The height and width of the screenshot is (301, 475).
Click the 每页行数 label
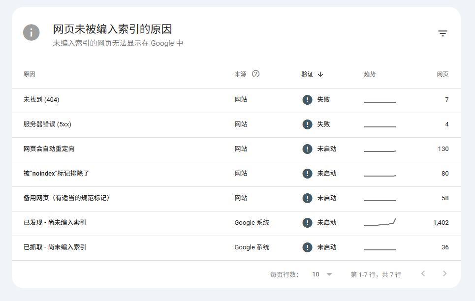tap(284, 274)
